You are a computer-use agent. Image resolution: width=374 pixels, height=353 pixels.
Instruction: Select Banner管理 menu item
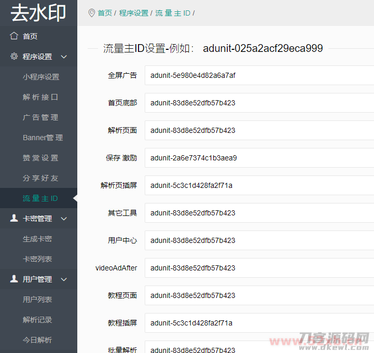[x=43, y=138]
